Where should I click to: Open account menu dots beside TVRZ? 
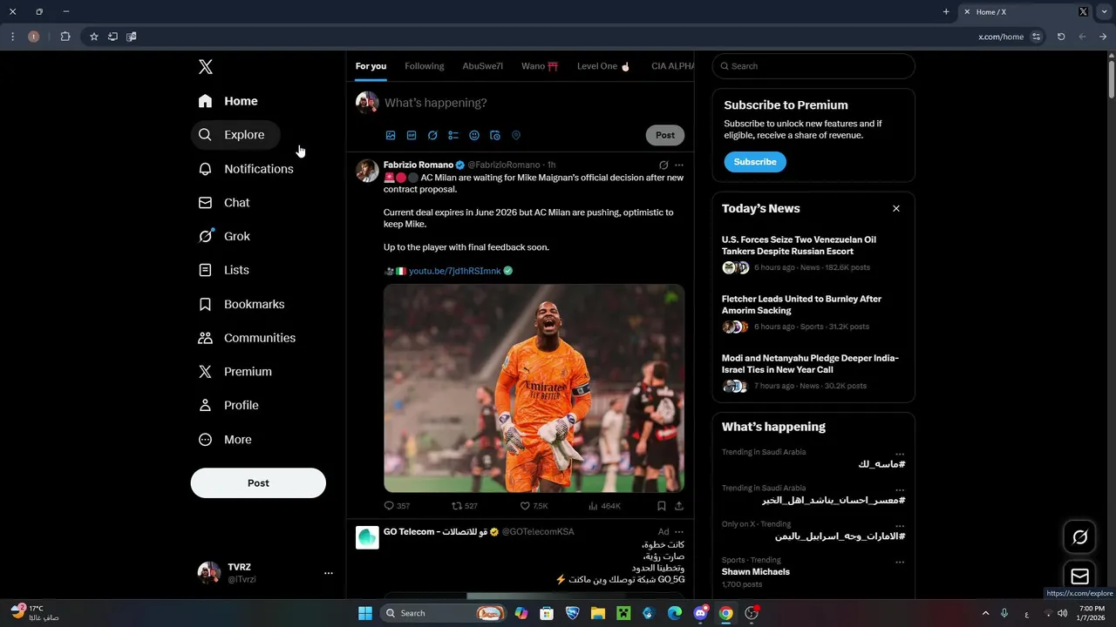click(x=329, y=573)
